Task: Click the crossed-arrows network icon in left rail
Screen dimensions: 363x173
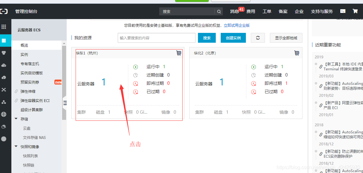Action: coord(4,90)
